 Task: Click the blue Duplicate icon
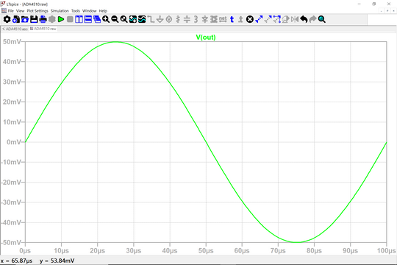pyautogui.click(x=259, y=19)
